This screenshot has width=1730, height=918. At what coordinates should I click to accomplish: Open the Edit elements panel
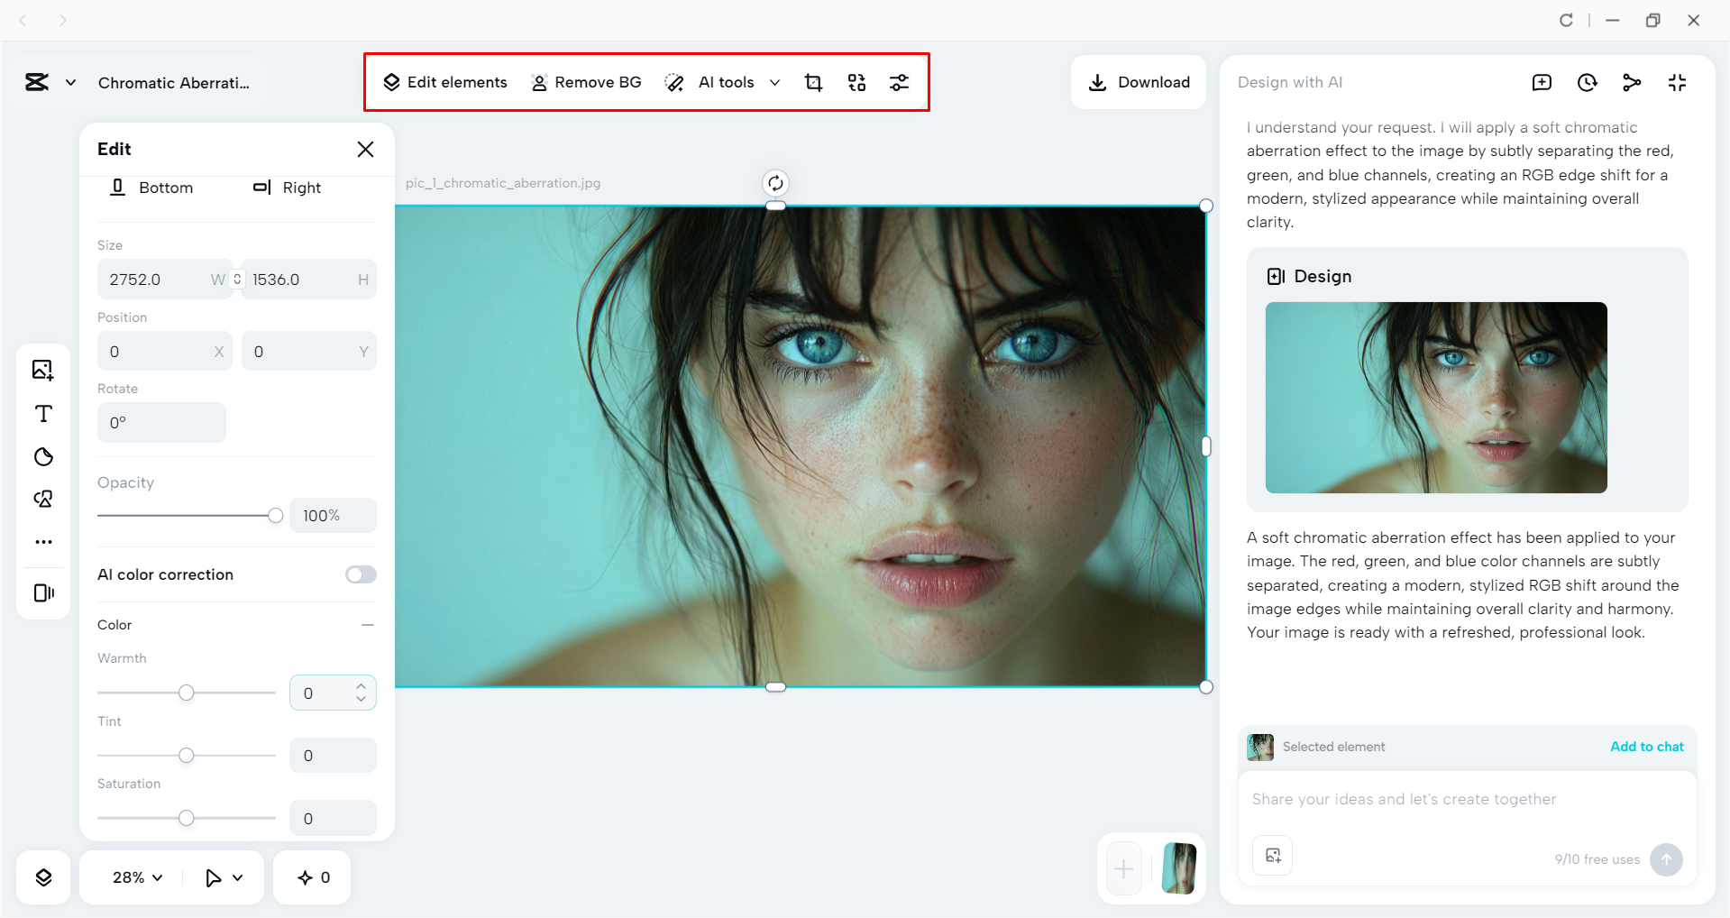(445, 82)
